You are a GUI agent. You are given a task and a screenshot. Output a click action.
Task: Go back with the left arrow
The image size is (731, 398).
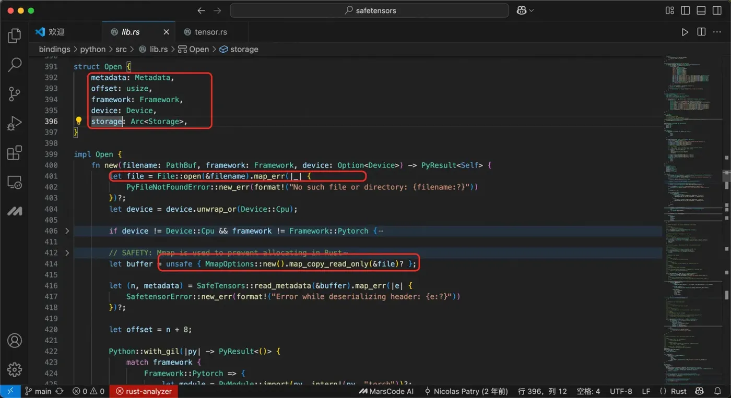coord(202,10)
